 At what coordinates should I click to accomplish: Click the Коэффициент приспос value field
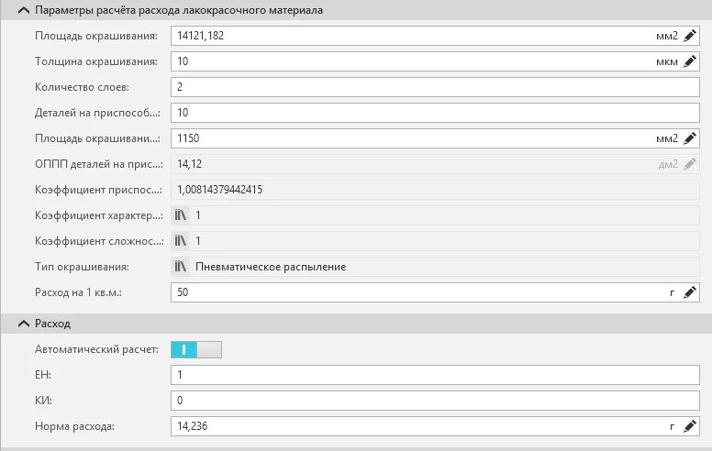pos(435,190)
